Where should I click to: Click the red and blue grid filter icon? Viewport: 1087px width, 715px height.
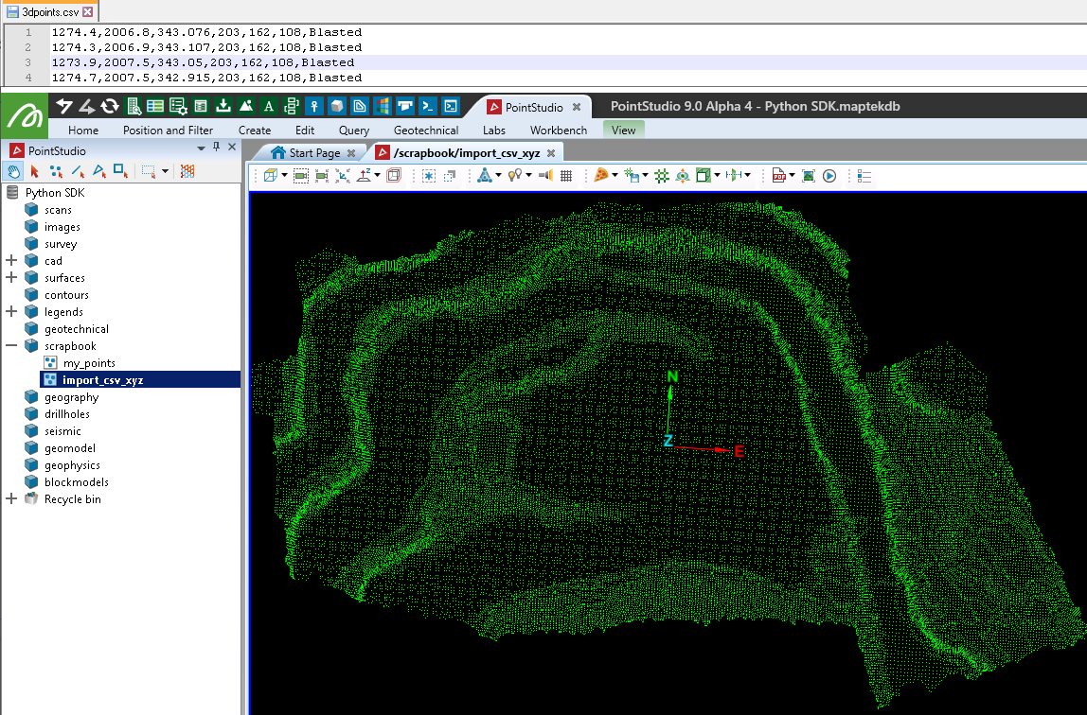coord(187,171)
